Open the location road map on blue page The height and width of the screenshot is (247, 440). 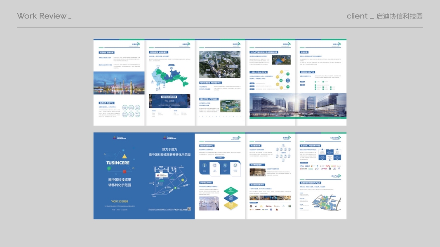coord(170,181)
